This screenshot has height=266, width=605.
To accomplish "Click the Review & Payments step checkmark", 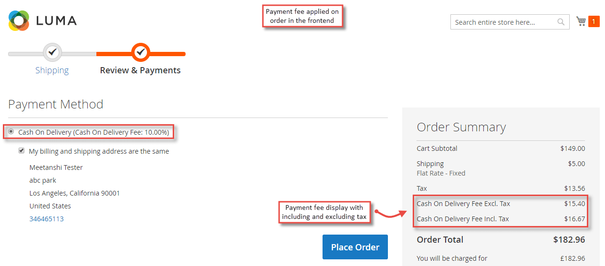I will 141,52.
